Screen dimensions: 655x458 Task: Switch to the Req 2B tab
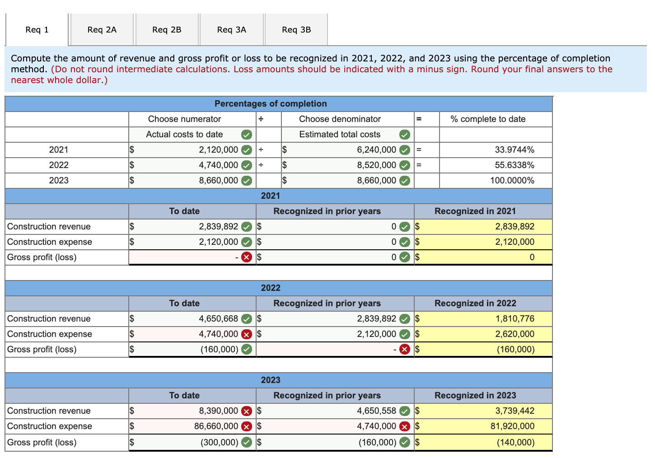pyautogui.click(x=167, y=30)
